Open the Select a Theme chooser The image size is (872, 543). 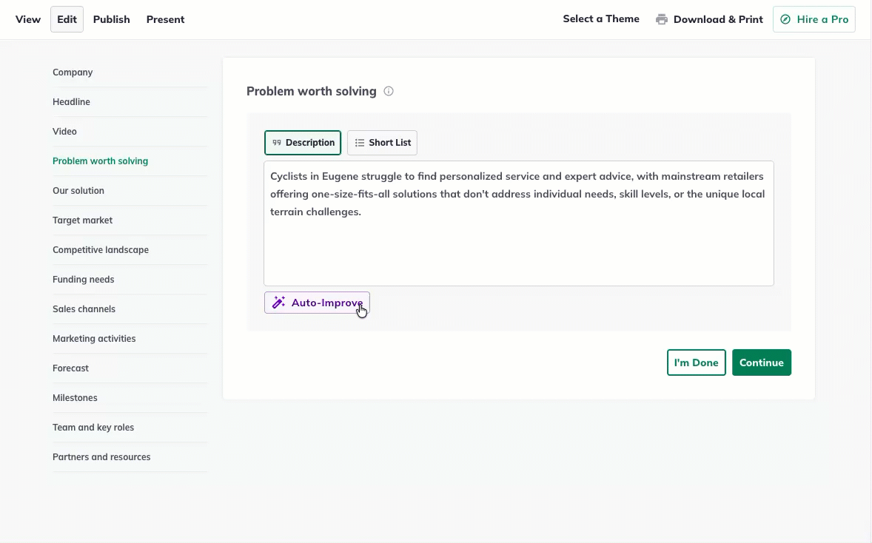[600, 18]
